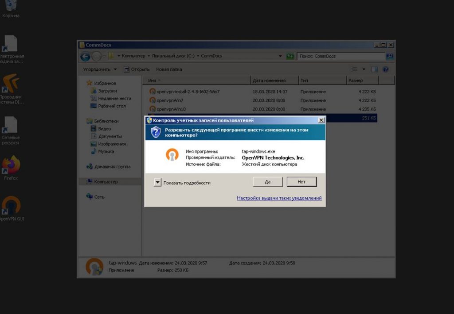Select openvpnWin7 file

point(262,100)
